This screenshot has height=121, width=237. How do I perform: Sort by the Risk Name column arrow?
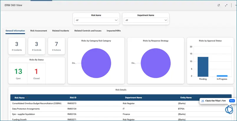coord(27,98)
